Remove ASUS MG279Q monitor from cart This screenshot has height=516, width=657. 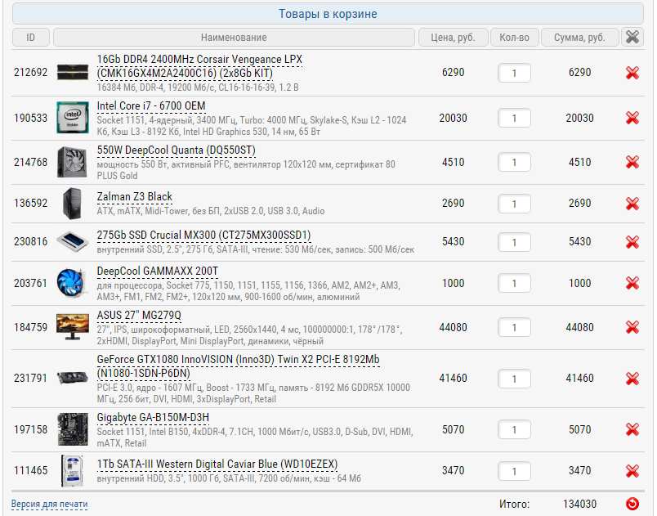(x=632, y=327)
